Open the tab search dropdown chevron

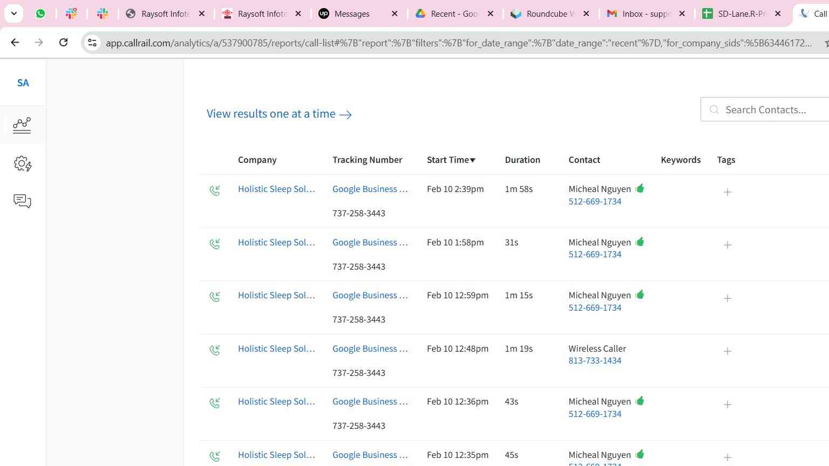(x=13, y=13)
